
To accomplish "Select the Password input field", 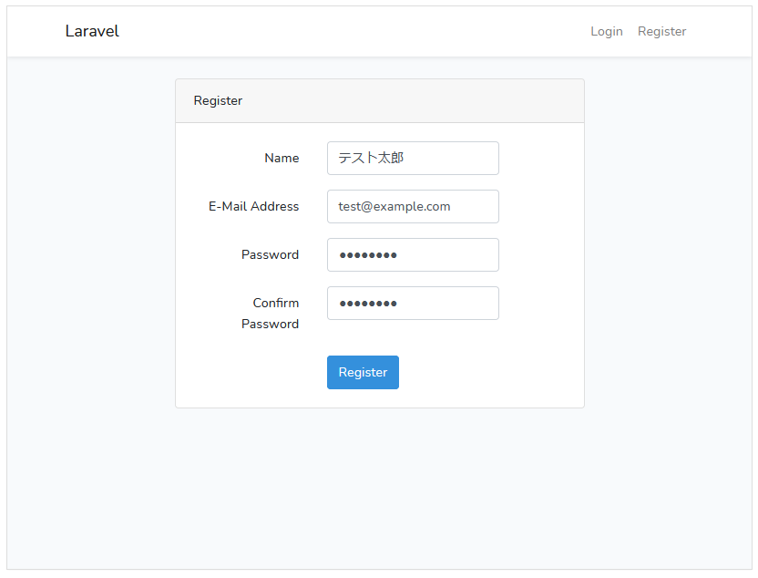I will click(413, 254).
